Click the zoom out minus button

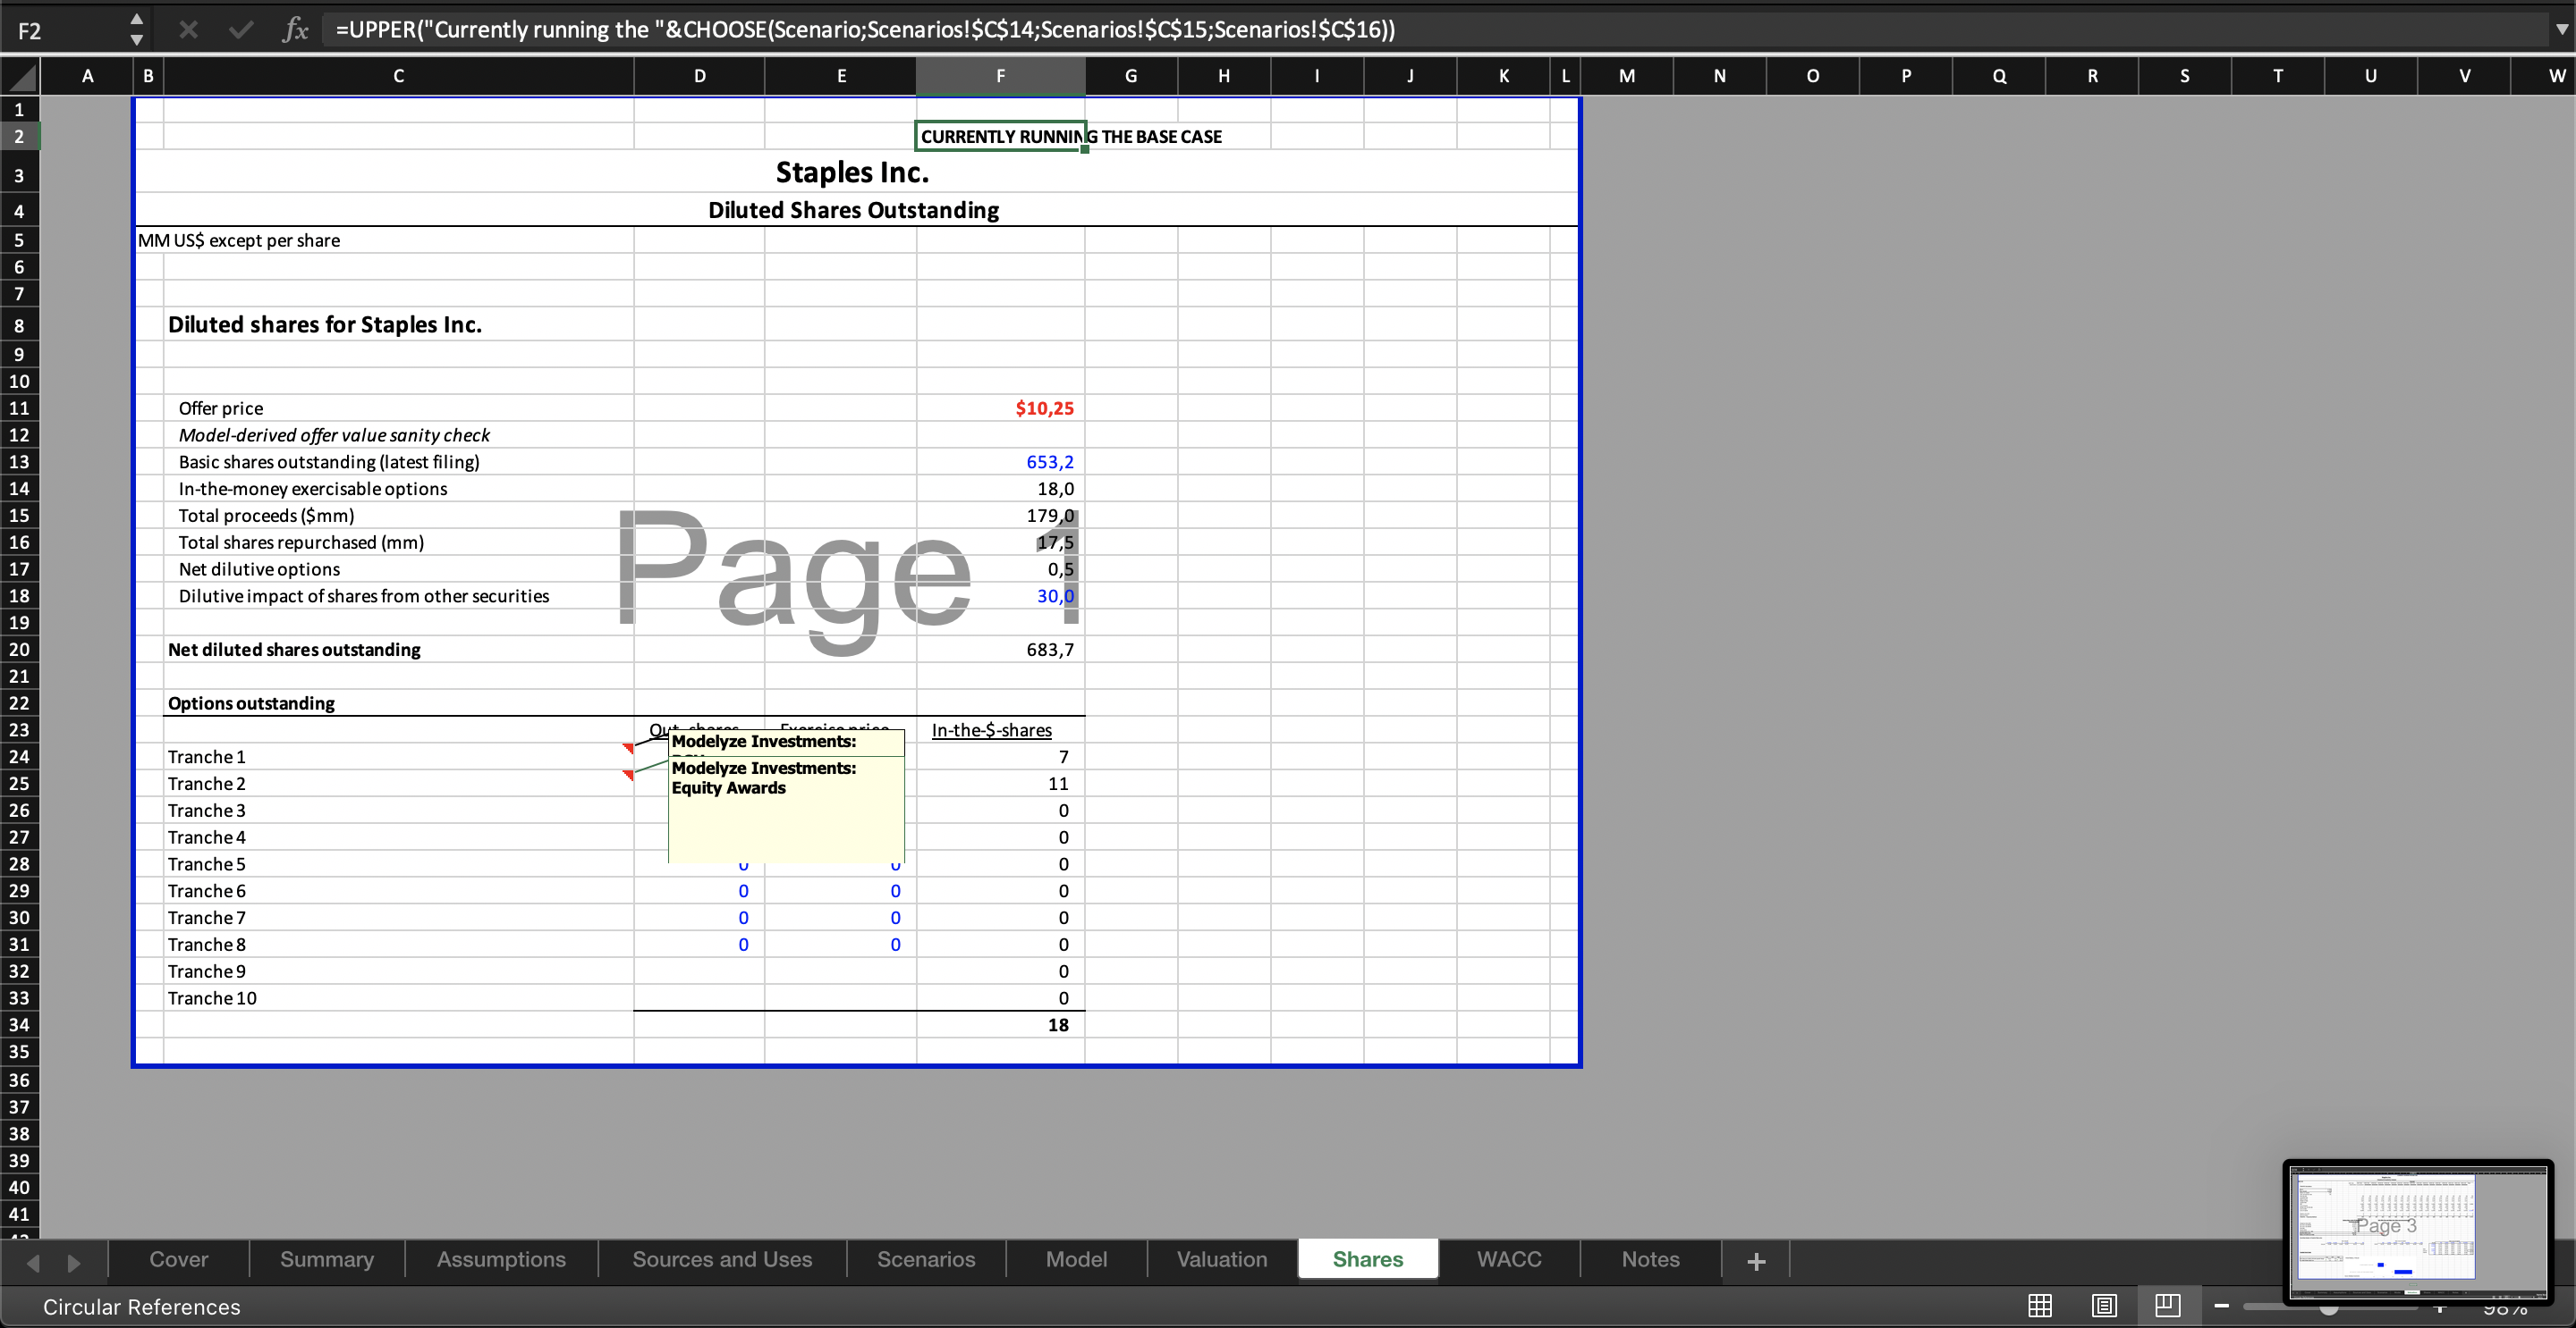coord(2222,1306)
